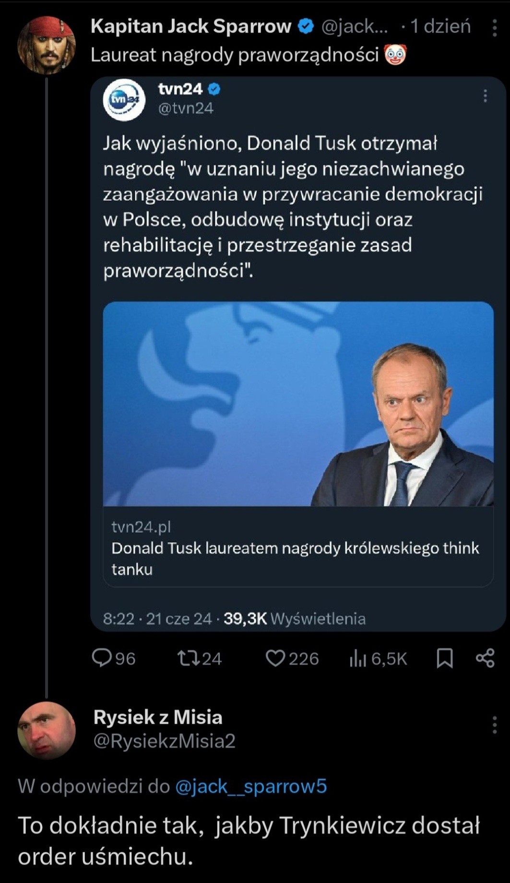510x883 pixels.
Task: Click the blue verified badge next to Kapitan Jack Sparrow
Action: (x=305, y=27)
